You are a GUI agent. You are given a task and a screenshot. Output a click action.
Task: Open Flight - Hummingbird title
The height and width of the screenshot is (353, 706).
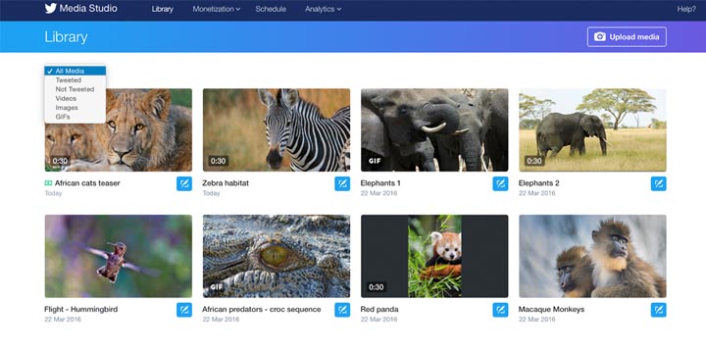81,309
